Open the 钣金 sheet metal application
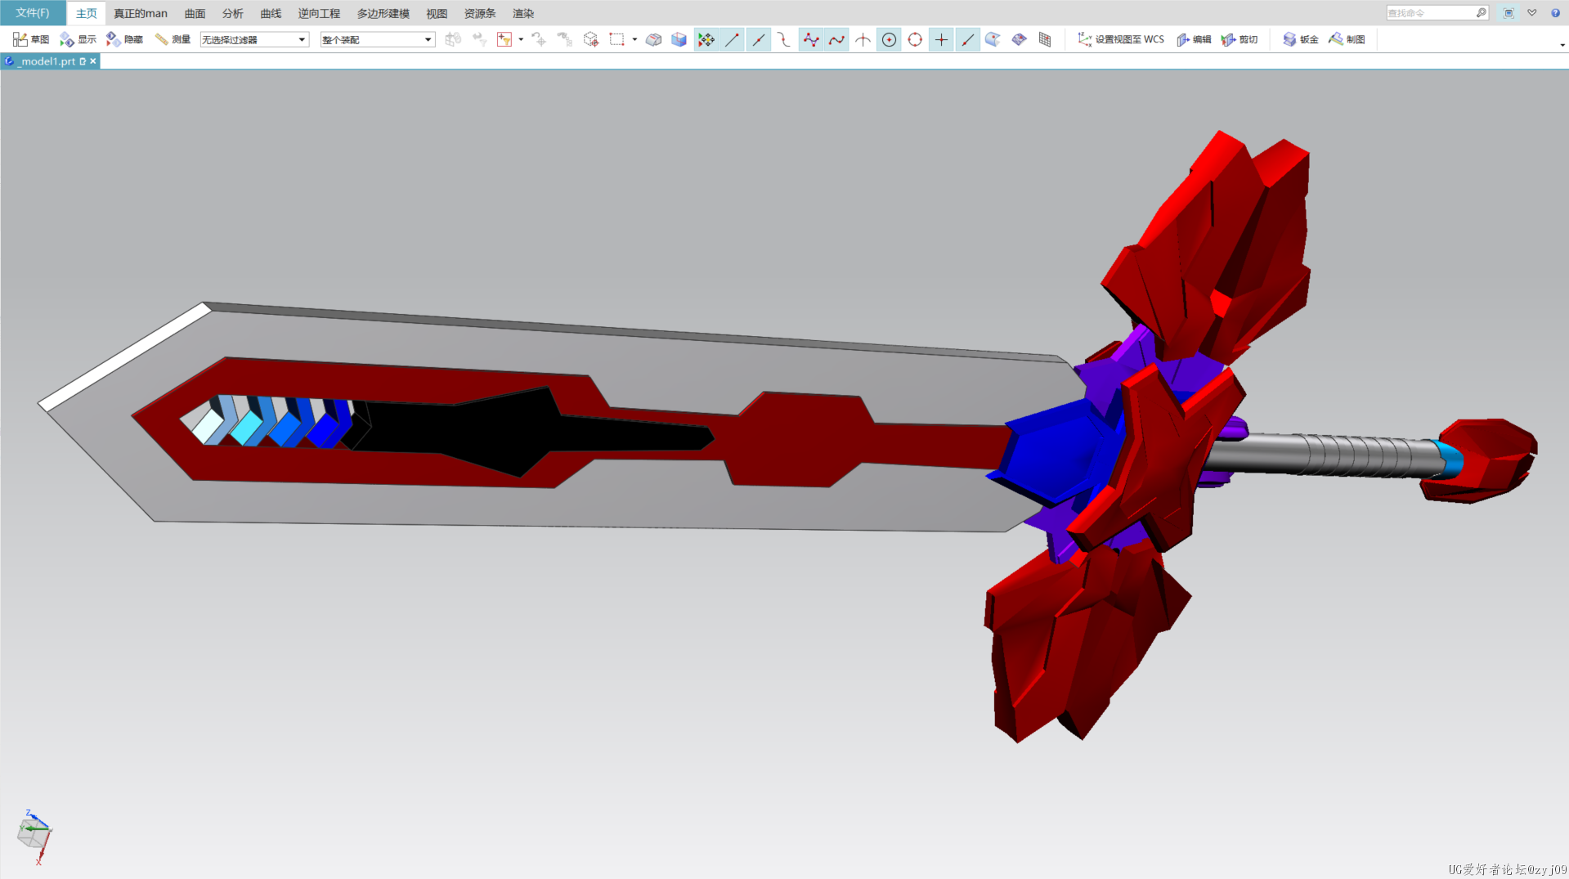 coord(1301,39)
